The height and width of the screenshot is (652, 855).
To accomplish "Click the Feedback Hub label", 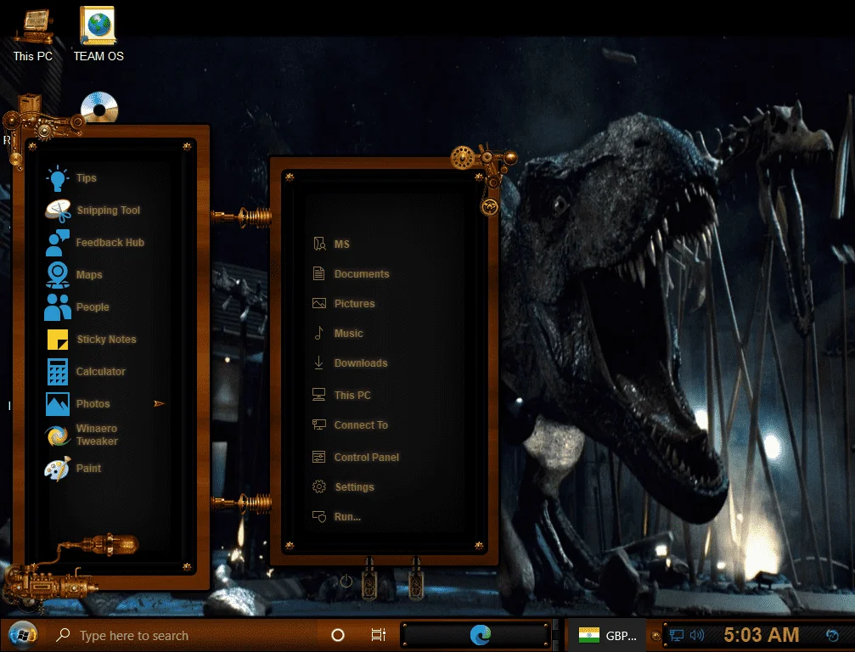I will click(x=110, y=243).
